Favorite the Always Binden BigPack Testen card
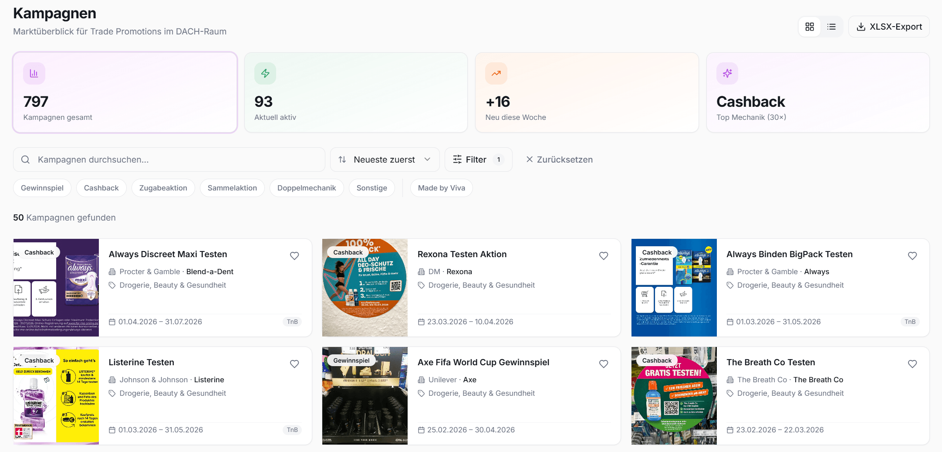The width and height of the screenshot is (942, 452). [912, 256]
